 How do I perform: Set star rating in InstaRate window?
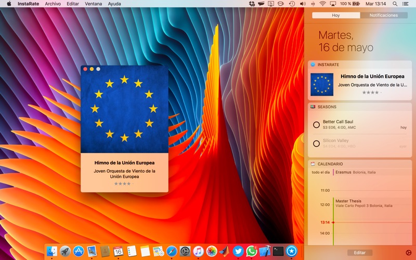(123, 184)
